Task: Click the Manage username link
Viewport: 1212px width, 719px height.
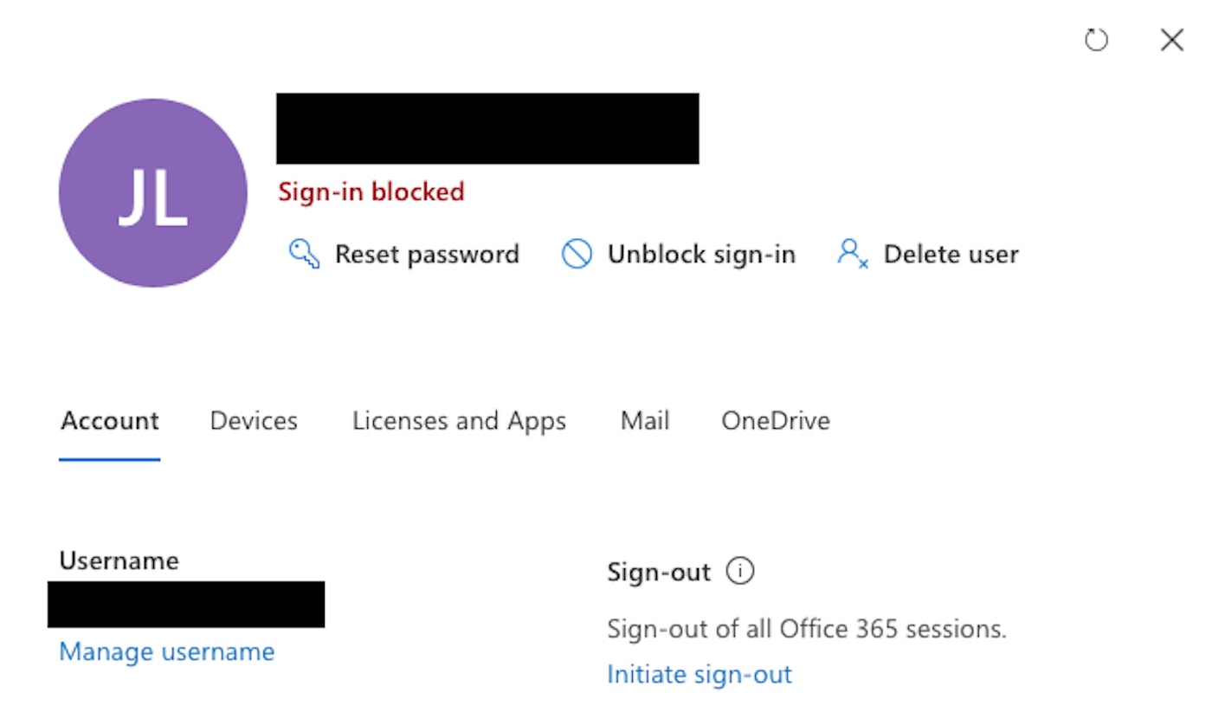Action: [166, 651]
